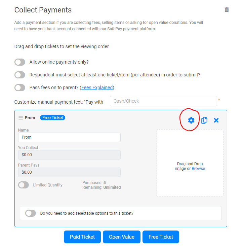Toggle Limited Quantity switch

(x=24, y=185)
